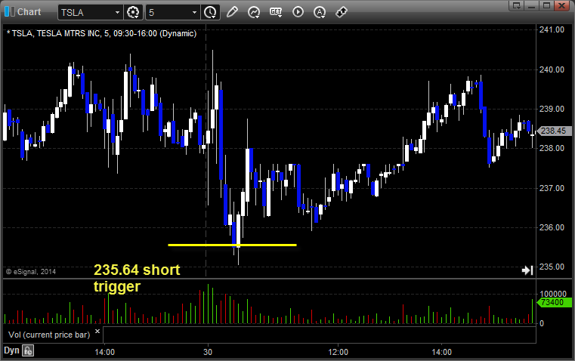This screenshot has height=361, width=575.
Task: Click the yellow 235.64 trigger line
Action: [232, 245]
